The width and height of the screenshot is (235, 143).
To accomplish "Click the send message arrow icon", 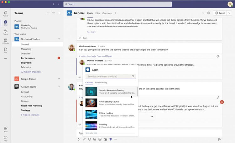I will tap(219, 139).
